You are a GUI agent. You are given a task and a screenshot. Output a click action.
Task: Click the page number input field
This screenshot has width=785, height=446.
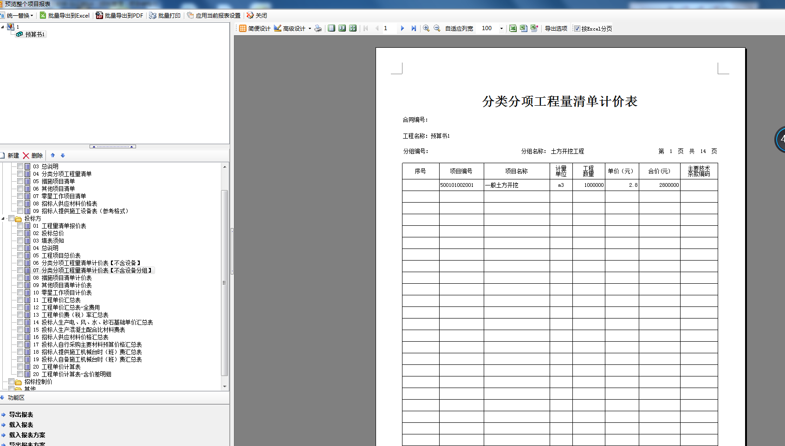389,28
